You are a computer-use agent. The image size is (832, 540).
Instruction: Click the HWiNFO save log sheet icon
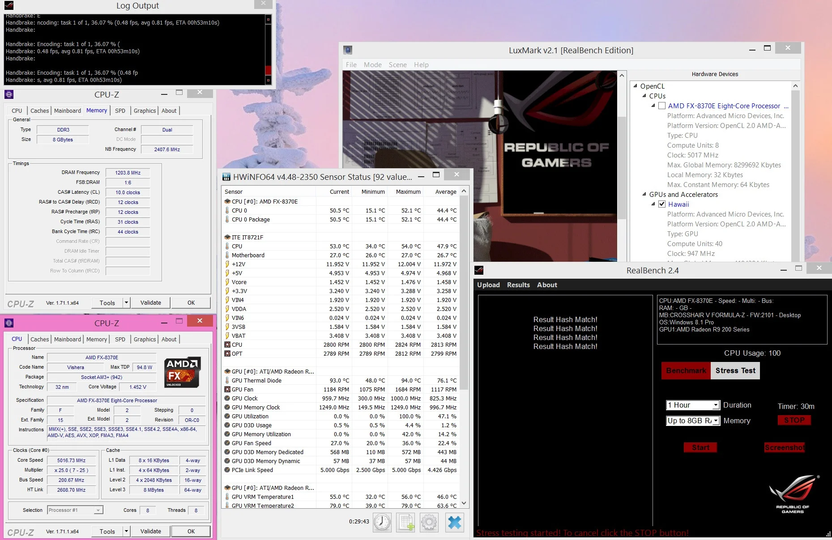click(406, 522)
